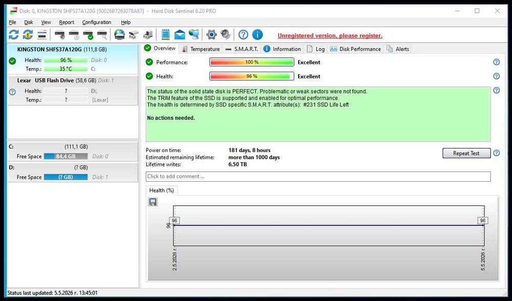
Task: Click the D: Free Space (? GB) bar
Action: coord(66,177)
